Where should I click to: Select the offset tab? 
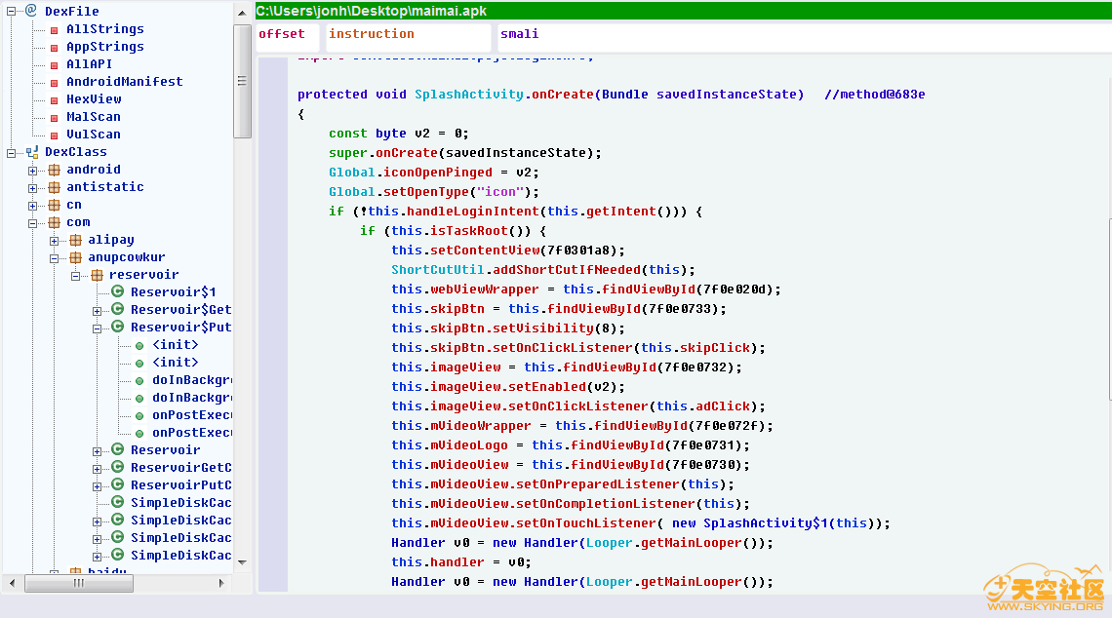click(282, 34)
